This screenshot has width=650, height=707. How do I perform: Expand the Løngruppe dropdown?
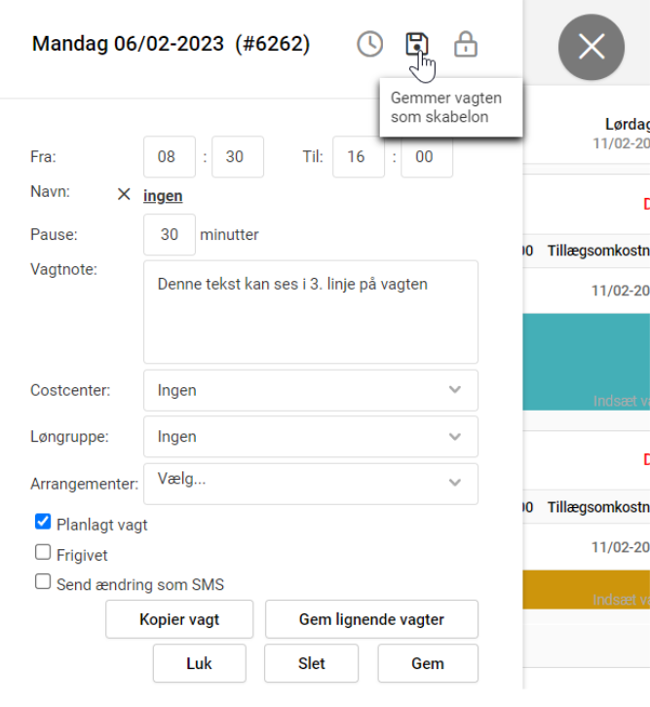(310, 437)
